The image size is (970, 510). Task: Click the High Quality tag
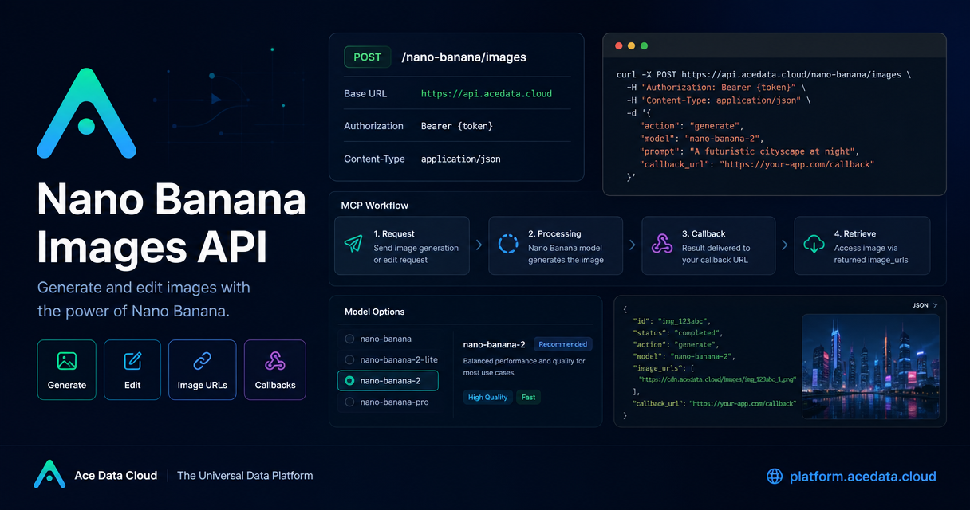488,397
